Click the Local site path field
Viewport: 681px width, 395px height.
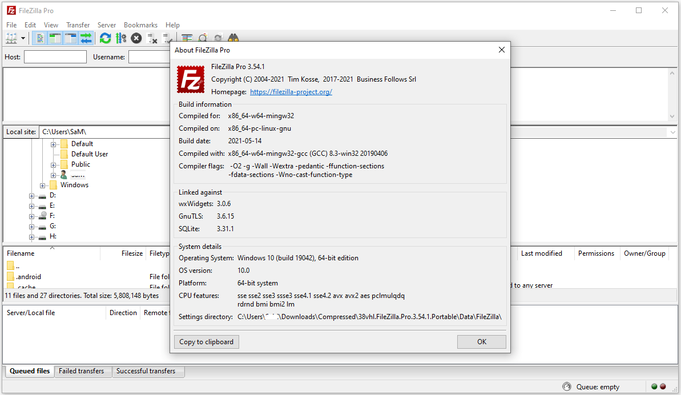point(104,131)
